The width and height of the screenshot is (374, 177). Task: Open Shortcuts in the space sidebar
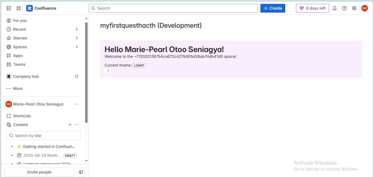click(22, 116)
